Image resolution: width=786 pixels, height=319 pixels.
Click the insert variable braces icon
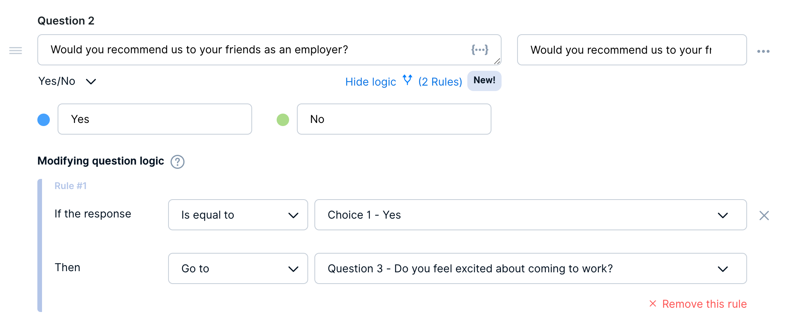[479, 50]
